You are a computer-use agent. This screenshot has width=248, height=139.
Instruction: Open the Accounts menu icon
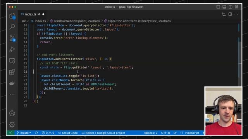click(x=12, y=113)
